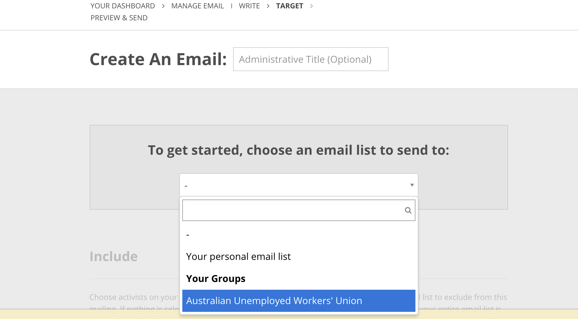
Task: Click the chevron after YOUR DASHBOARD
Action: 163,6
